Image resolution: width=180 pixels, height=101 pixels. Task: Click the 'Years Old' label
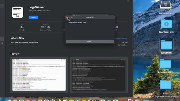click(x=22, y=30)
